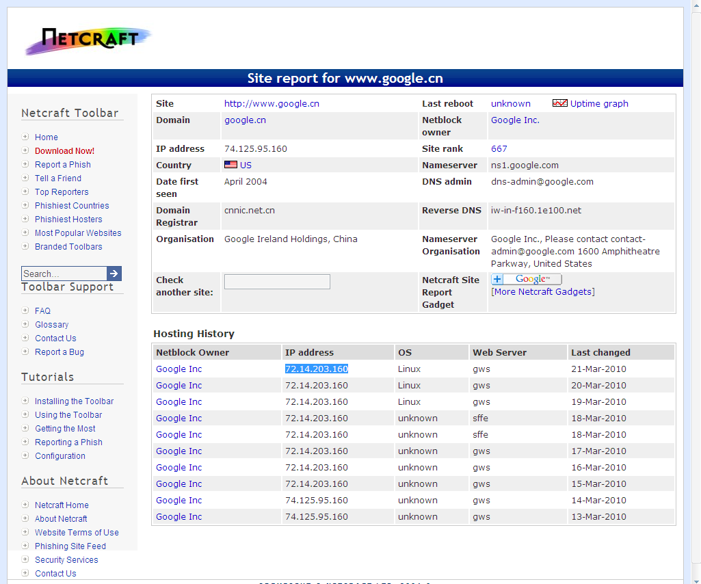This screenshot has height=584, width=701.
Task: Open Google Inc link in 17-Mar-2010 row
Action: tap(178, 451)
